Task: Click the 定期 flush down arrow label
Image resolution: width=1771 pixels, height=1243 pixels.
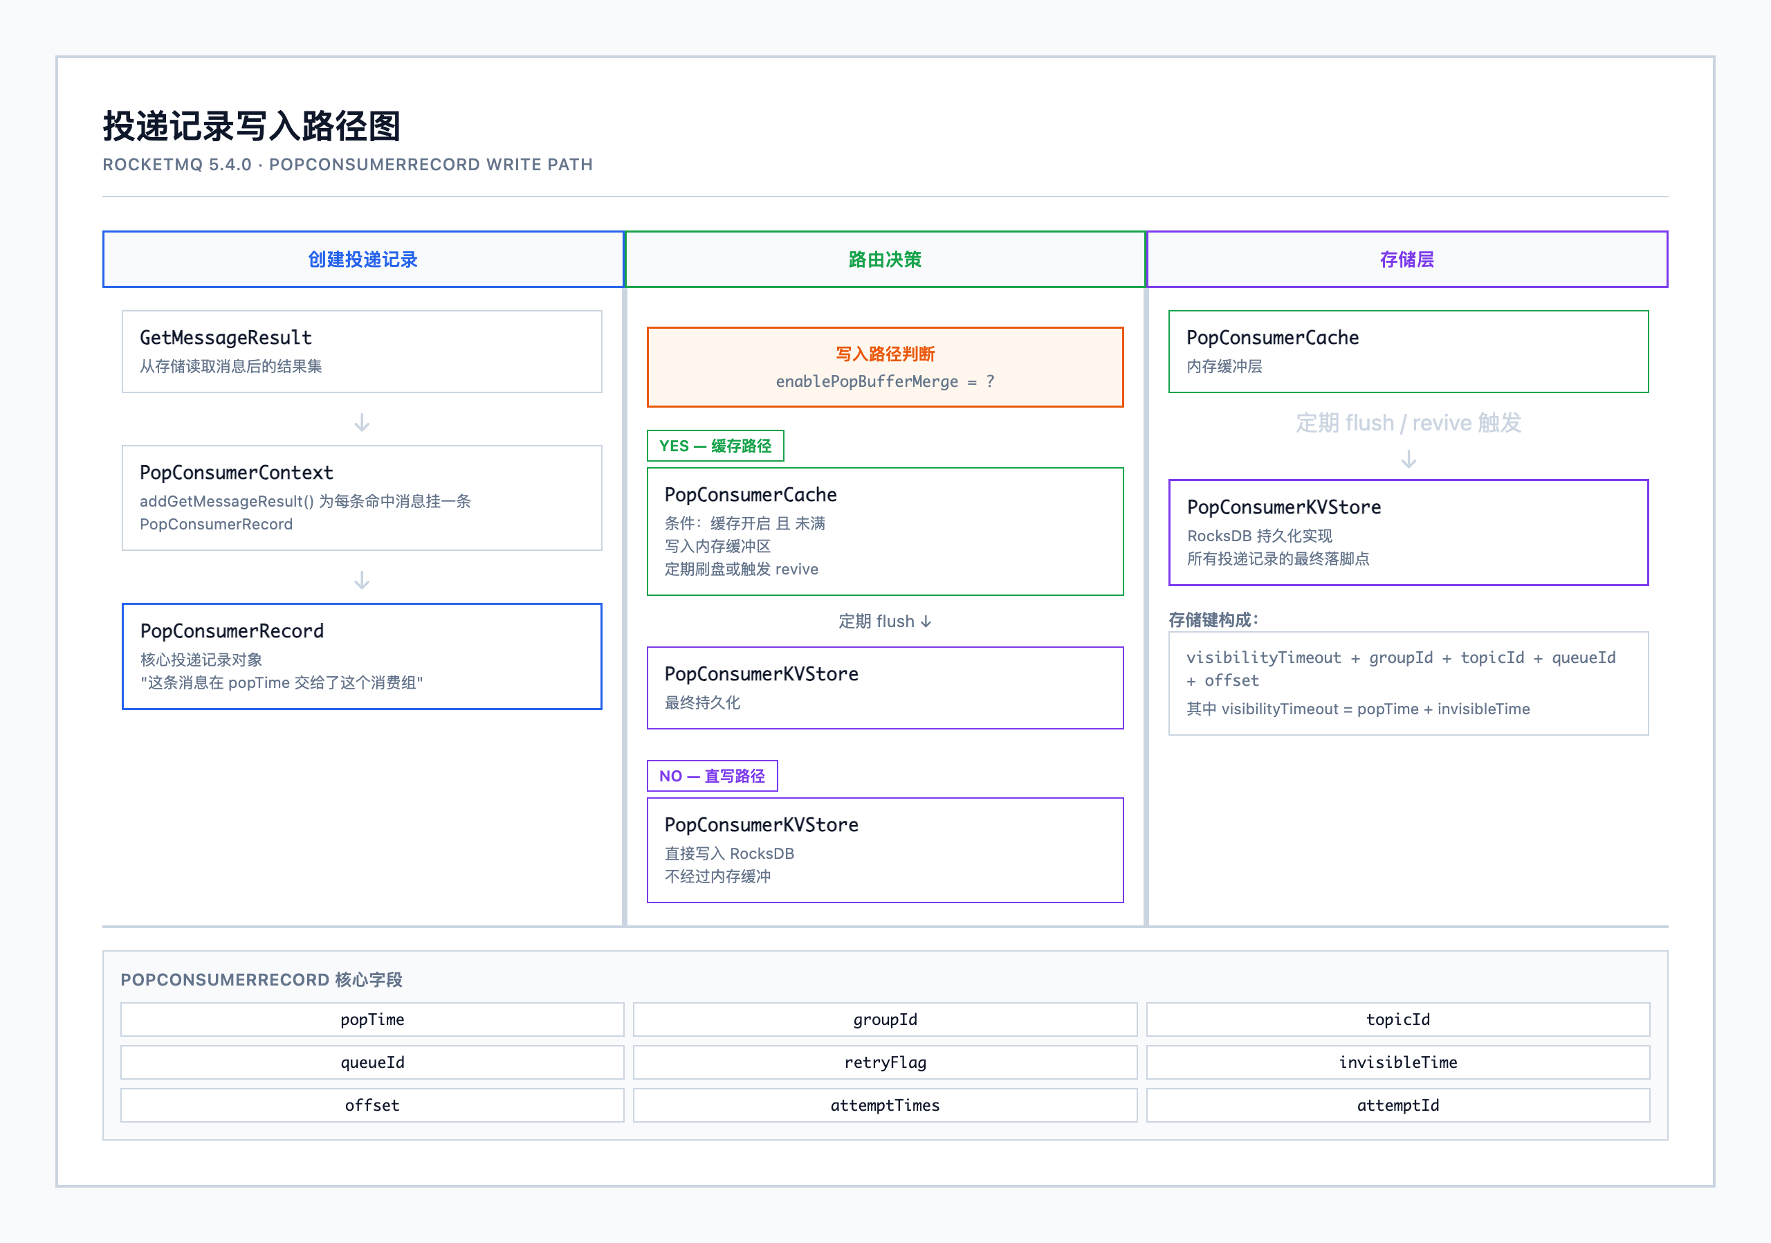Action: click(885, 621)
